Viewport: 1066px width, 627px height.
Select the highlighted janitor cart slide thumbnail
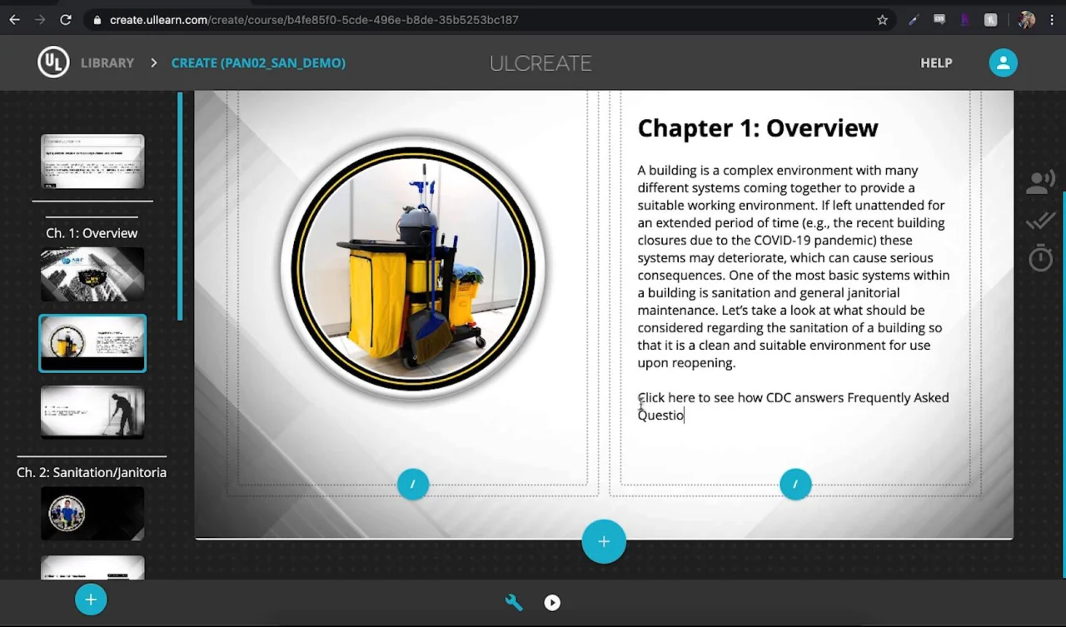click(92, 343)
